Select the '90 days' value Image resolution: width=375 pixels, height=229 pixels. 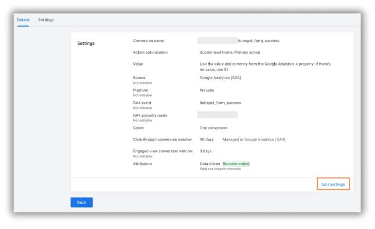(207, 140)
